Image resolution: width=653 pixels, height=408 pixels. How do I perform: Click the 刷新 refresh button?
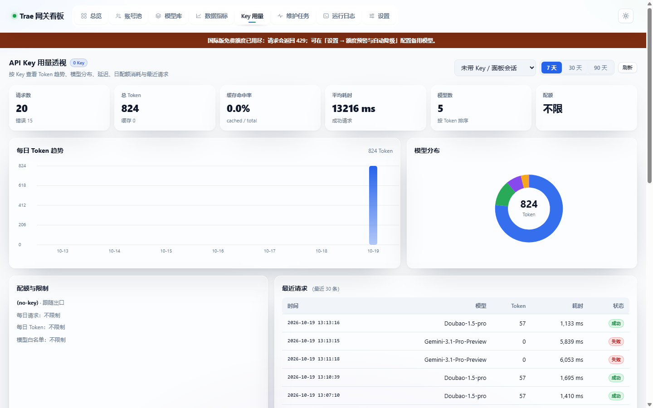click(628, 68)
